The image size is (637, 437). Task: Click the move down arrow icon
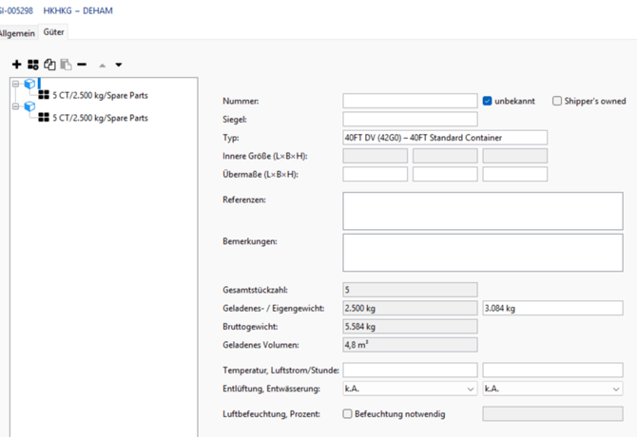coord(119,66)
